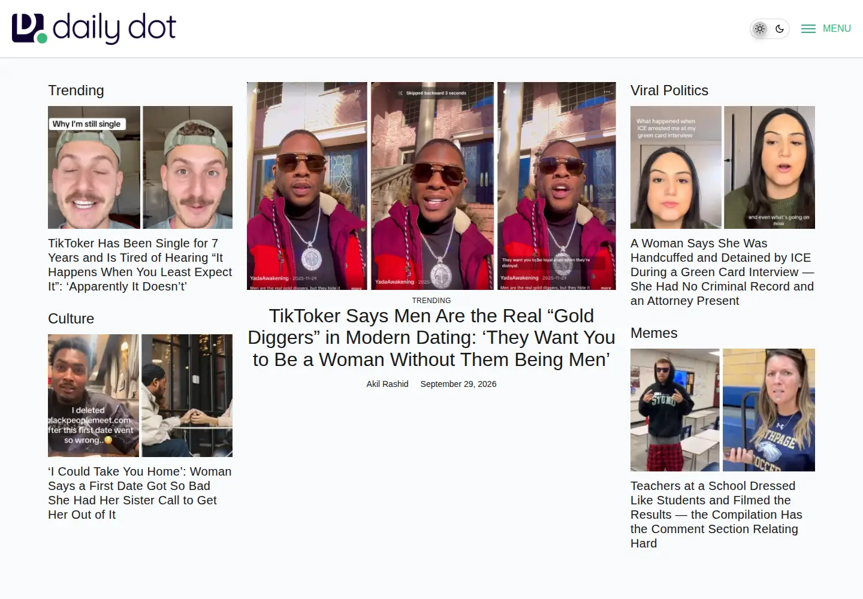Open the hamburger menu icon

point(808,29)
